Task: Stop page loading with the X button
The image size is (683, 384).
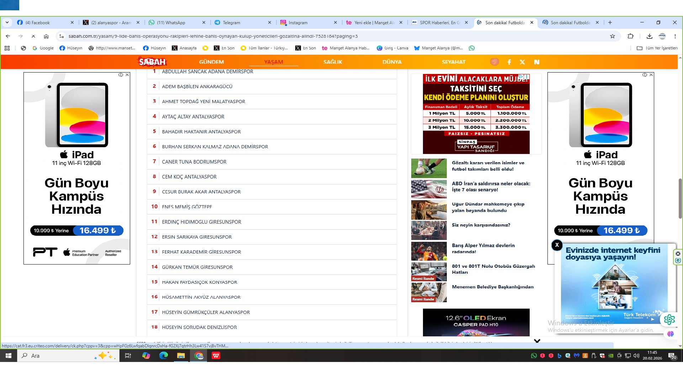Action: pyautogui.click(x=33, y=36)
